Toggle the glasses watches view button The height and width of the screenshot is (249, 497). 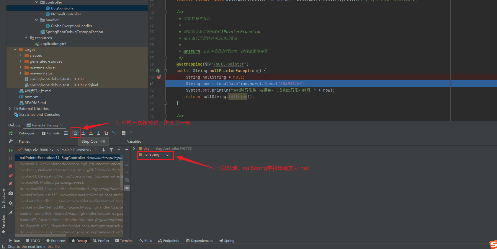tap(127, 188)
